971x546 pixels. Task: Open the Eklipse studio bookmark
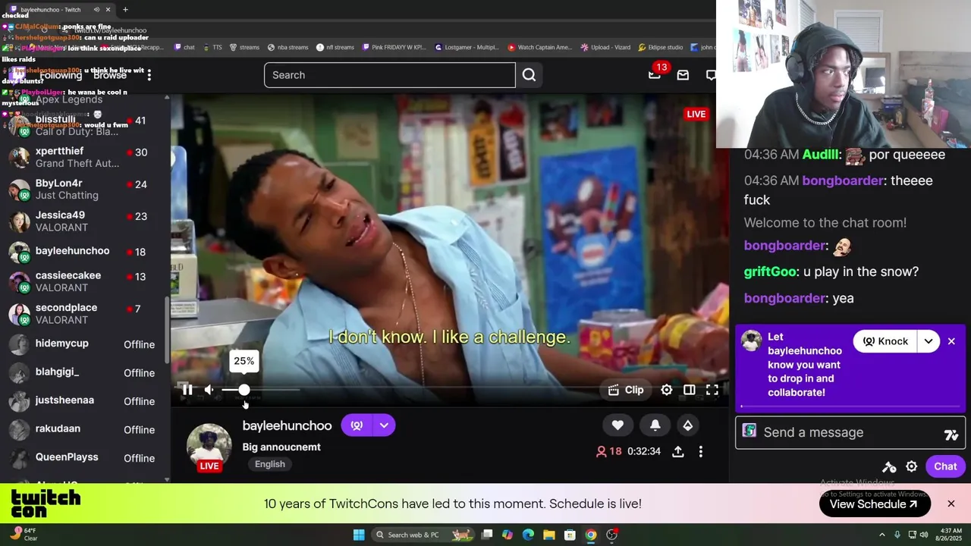(660, 47)
